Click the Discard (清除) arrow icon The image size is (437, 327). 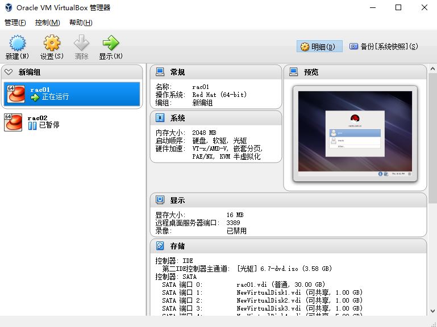pos(81,43)
